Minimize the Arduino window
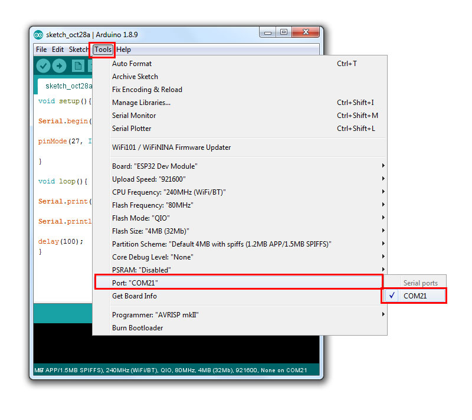This screenshot has width=472, height=420. [268, 32]
